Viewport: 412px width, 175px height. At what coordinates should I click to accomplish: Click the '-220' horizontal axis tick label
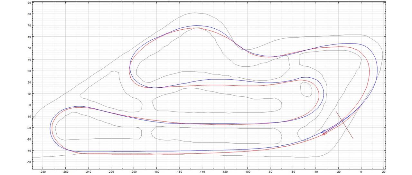[111, 172]
